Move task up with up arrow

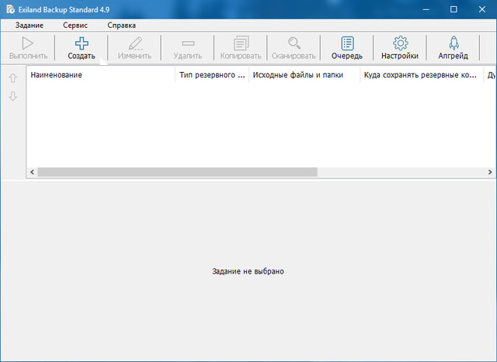point(12,78)
